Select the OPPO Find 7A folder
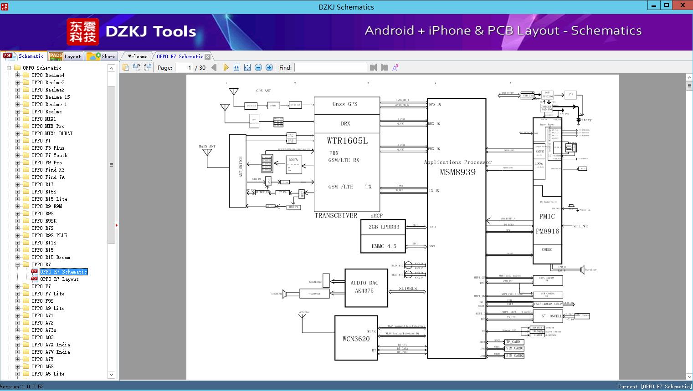The height and width of the screenshot is (391, 693). tap(48, 177)
